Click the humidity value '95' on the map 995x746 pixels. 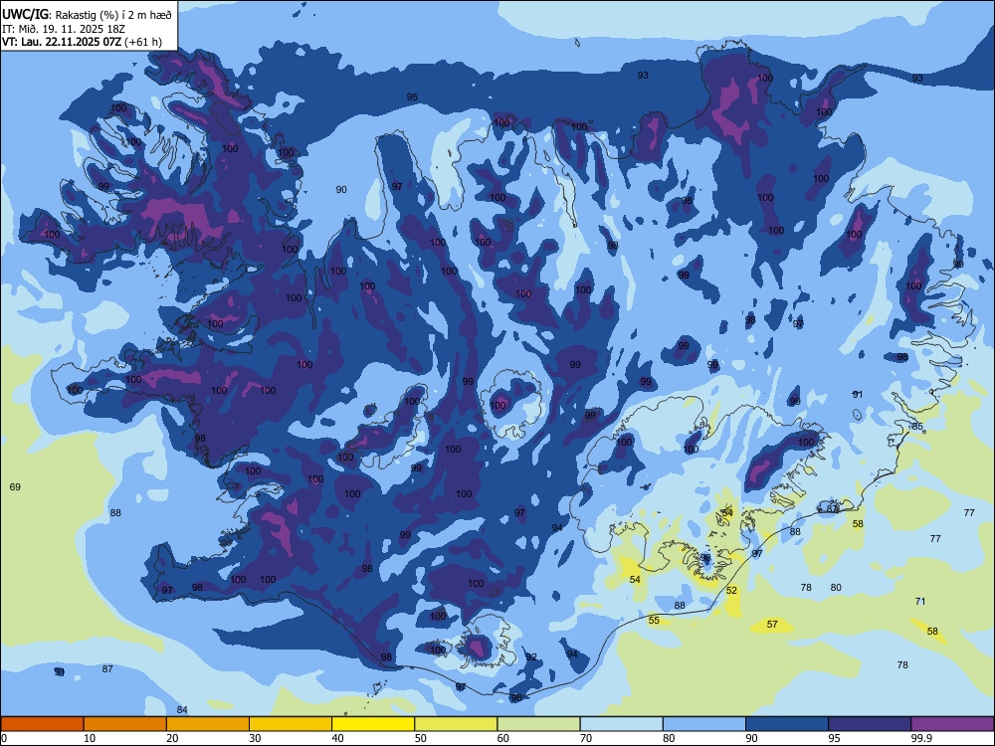coord(412,97)
